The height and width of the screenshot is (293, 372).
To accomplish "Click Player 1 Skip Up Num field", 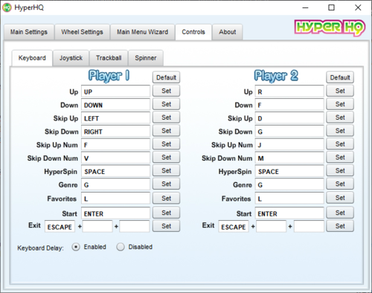I will (x=115, y=144).
